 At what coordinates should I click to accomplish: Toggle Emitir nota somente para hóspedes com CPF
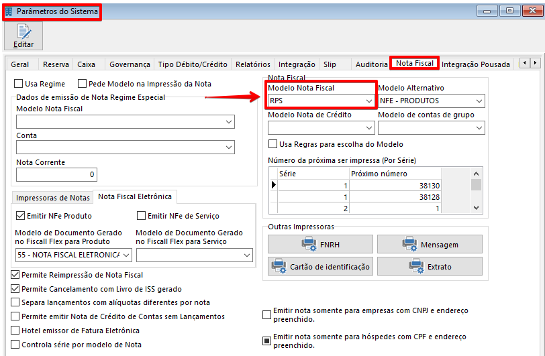click(x=266, y=341)
